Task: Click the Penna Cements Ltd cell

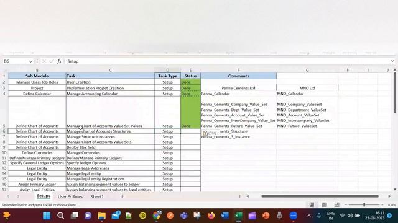Action: click(238, 88)
